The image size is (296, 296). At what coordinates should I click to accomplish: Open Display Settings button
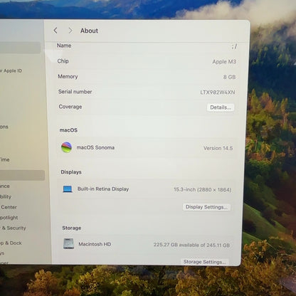coord(206,207)
